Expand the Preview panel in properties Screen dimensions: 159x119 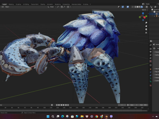(156, 52)
